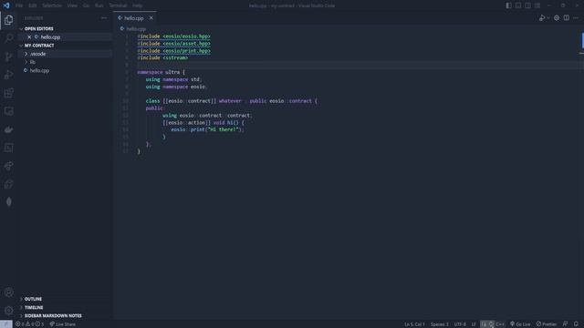Click the print "Hi there!" code line
Screen dimensions: 584x328
pos(207,129)
